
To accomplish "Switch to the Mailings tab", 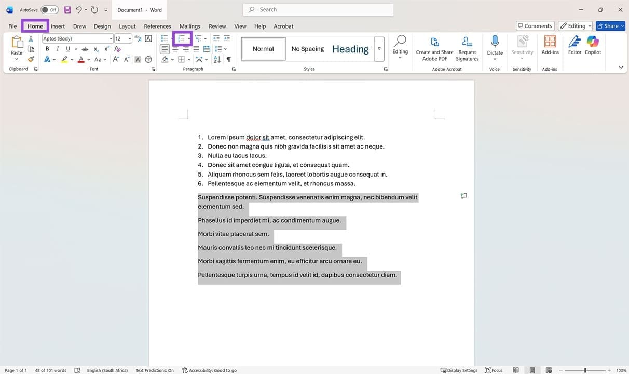I will 189,26.
